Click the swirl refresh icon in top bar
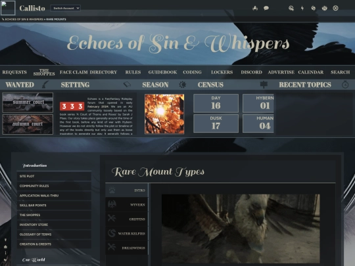 click(314, 9)
